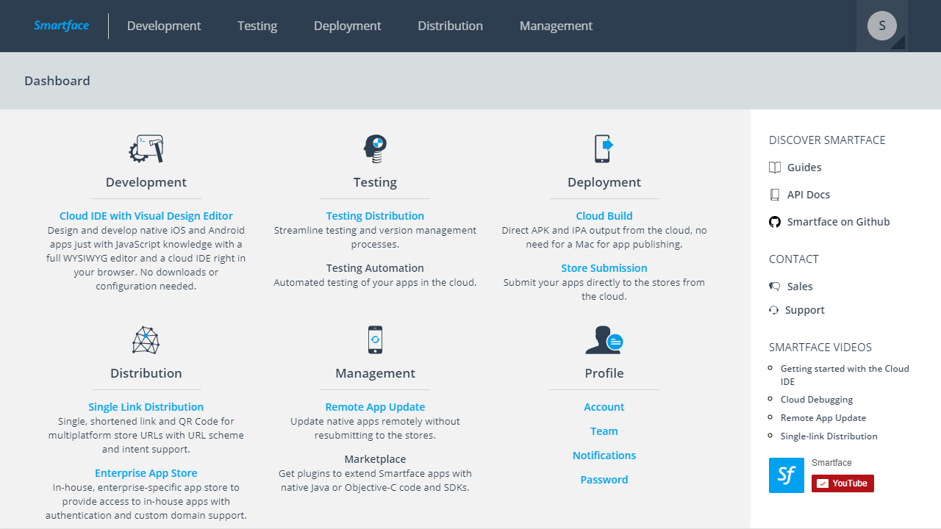Click the Profile section heading
This screenshot has height=529, width=941.
click(x=604, y=373)
